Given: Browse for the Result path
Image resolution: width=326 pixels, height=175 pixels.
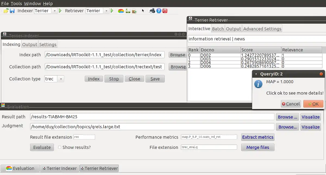Looking at the screenshot, I should (x=287, y=117).
